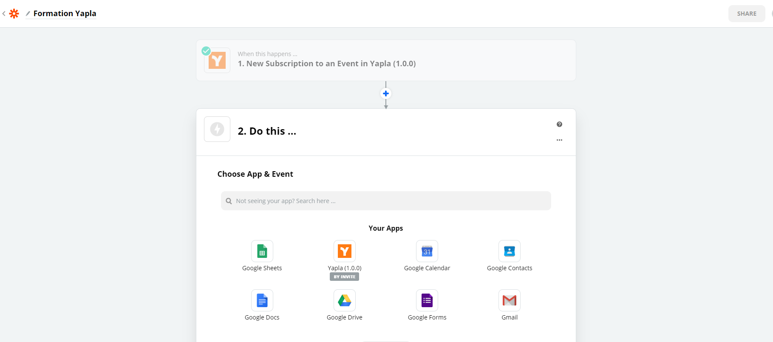
Task: Click the lightning bolt action step icon
Action: coord(217,129)
